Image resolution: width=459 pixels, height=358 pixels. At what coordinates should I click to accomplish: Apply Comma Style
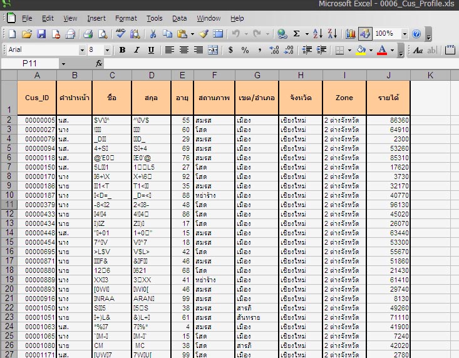[260, 50]
